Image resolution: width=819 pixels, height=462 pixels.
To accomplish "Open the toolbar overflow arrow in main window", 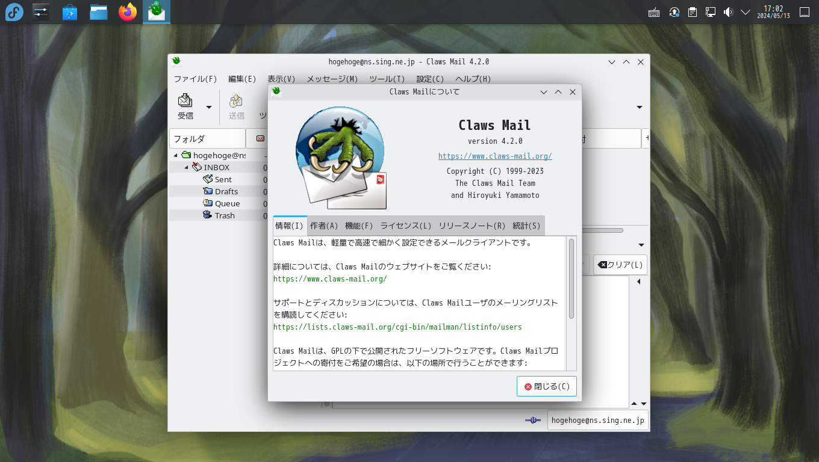I will coord(640,107).
